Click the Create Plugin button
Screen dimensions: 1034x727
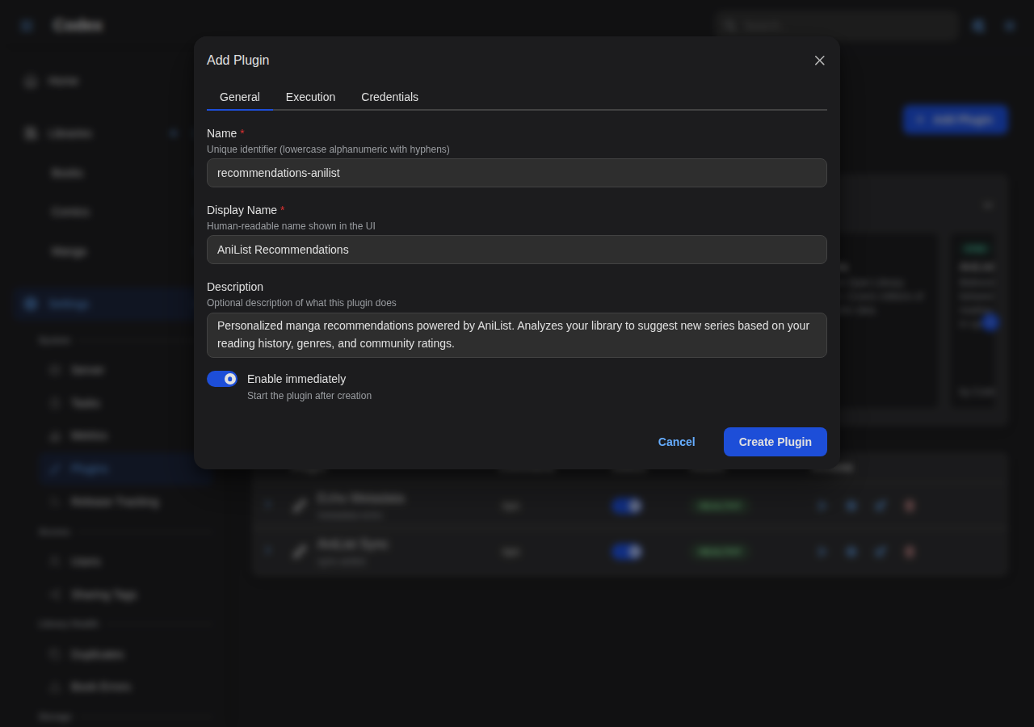[775, 442]
